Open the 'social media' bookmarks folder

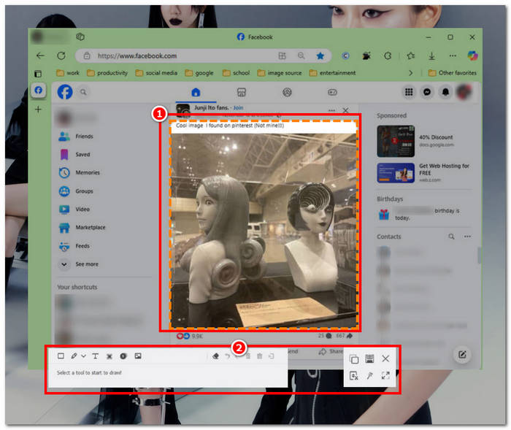tap(156, 73)
